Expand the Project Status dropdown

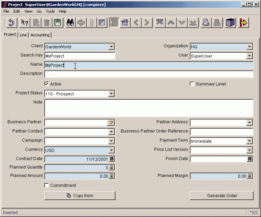(x=112, y=94)
